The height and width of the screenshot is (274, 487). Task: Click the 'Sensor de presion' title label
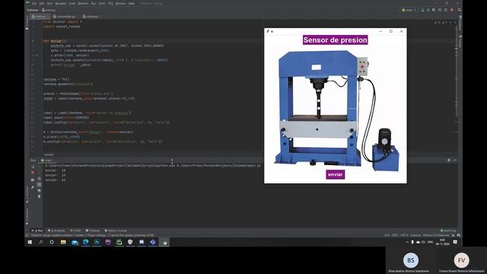point(335,40)
